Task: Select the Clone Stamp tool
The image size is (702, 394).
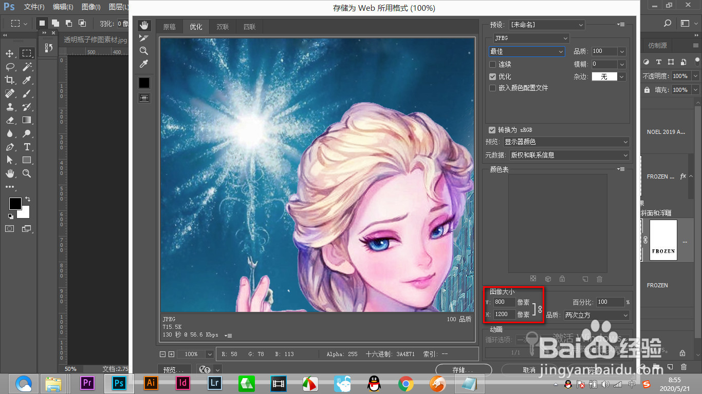Action: coord(10,107)
